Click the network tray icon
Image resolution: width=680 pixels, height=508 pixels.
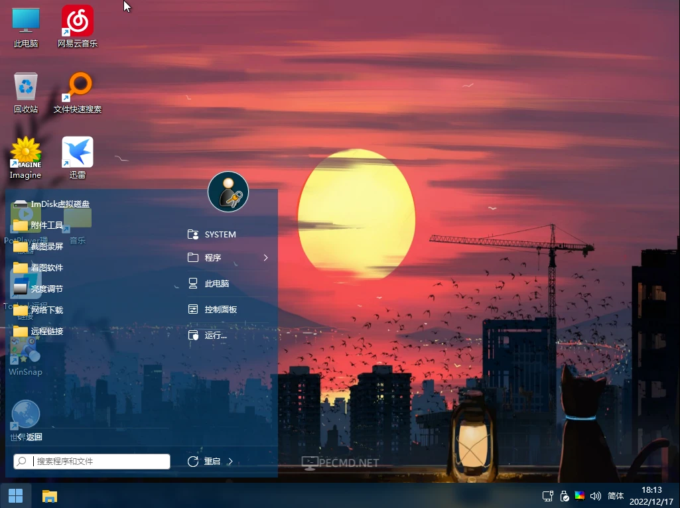tap(548, 496)
